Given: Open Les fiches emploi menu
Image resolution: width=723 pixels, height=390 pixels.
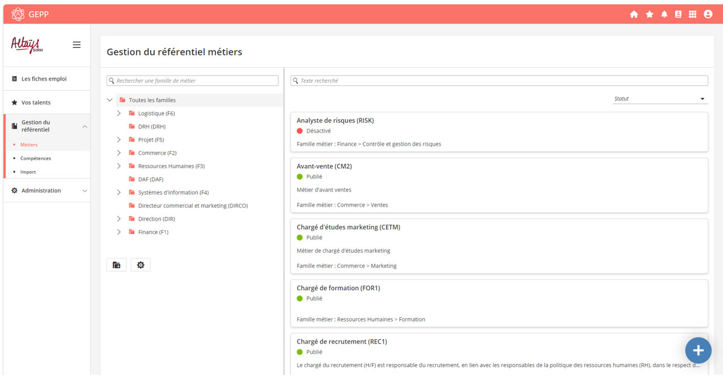Looking at the screenshot, I should [44, 79].
